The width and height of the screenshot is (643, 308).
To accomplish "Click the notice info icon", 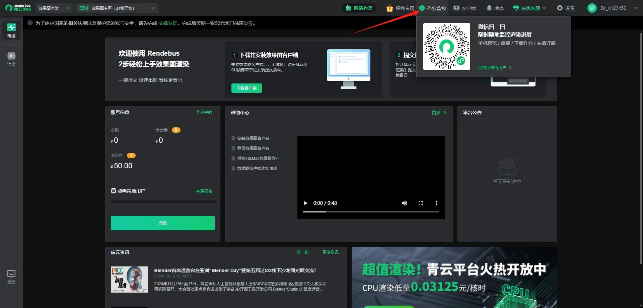I will coord(30,23).
